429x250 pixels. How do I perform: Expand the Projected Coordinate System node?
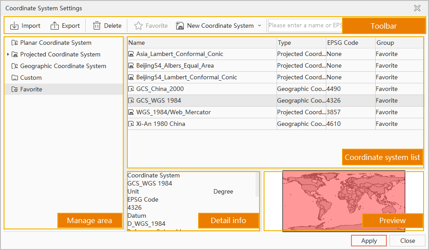pos(8,55)
